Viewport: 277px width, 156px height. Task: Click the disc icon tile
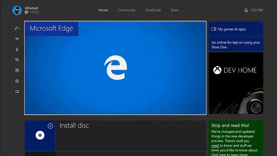pos(40,136)
